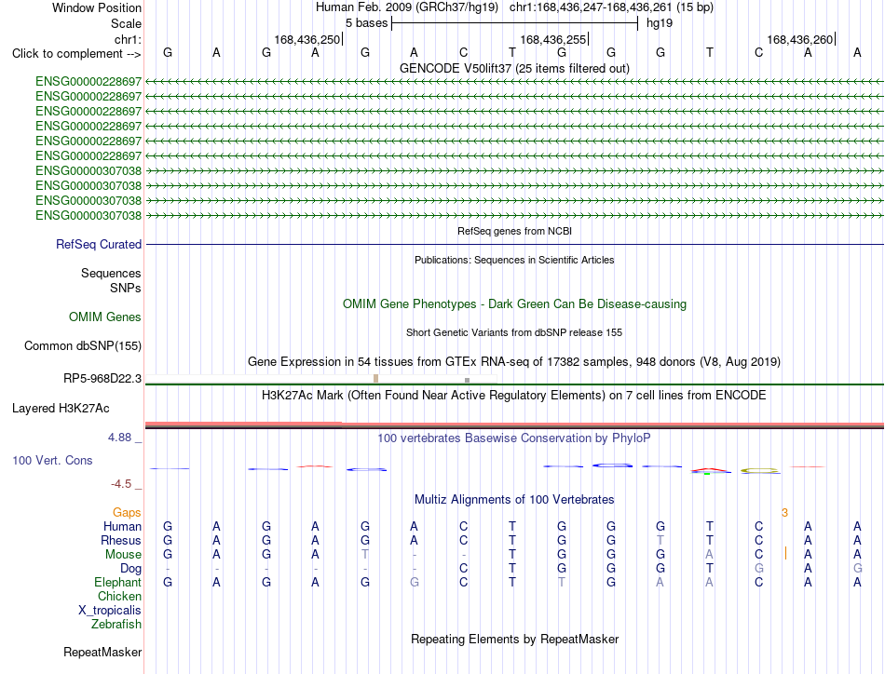Click the 'Layered H3K27Ac' side label

coord(61,409)
